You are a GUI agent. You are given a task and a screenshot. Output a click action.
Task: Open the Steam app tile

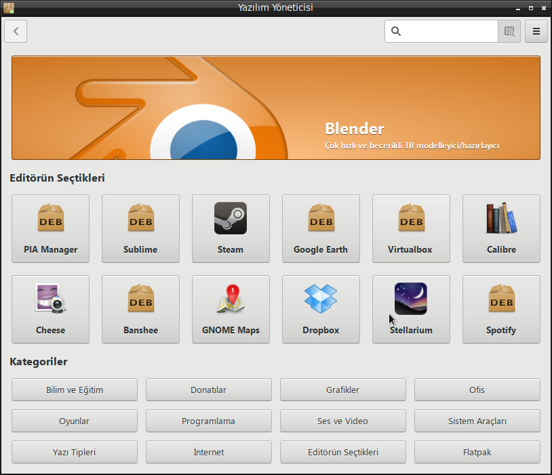(231, 229)
